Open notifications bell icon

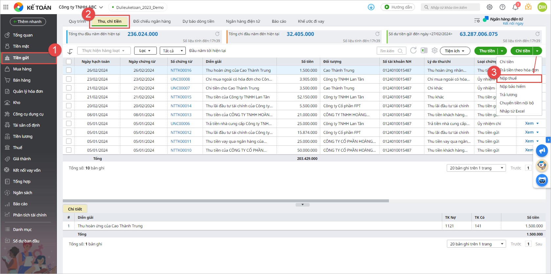[x=515, y=7]
